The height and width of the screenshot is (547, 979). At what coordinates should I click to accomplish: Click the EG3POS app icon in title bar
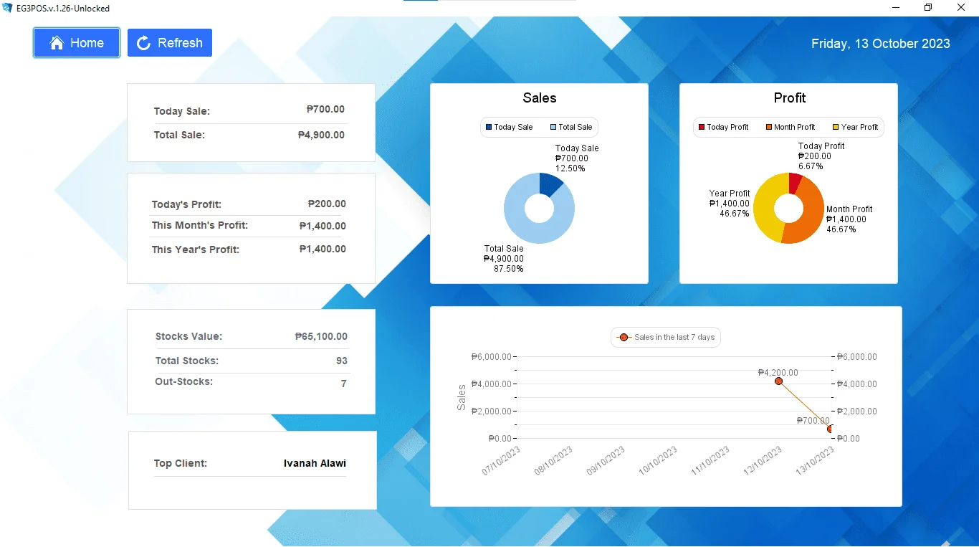7,8
